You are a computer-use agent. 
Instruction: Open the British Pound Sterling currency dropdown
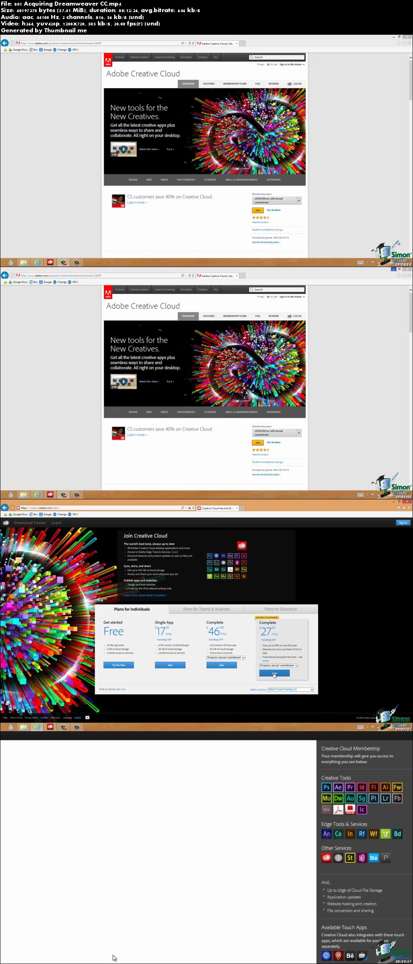pos(290,689)
